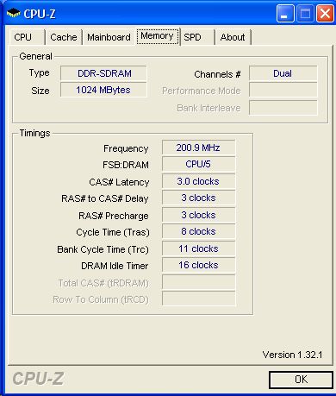Open the About tab
Viewport: 336px width, 396px height.
(233, 37)
